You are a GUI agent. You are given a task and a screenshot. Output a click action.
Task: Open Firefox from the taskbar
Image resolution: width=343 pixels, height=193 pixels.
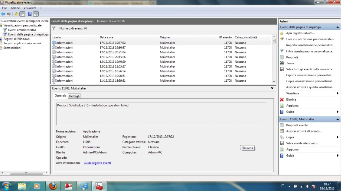[x=53, y=186]
